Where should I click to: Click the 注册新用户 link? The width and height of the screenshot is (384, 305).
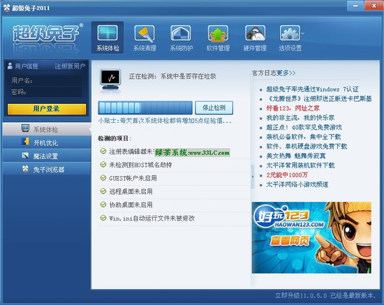pos(70,66)
